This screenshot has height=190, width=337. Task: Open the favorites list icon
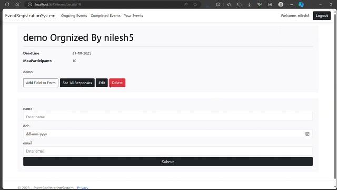pyautogui.click(x=229, y=4)
